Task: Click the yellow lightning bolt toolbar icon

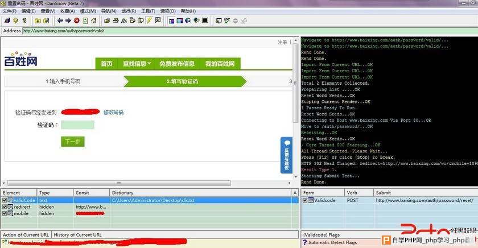Action: (x=149, y=20)
